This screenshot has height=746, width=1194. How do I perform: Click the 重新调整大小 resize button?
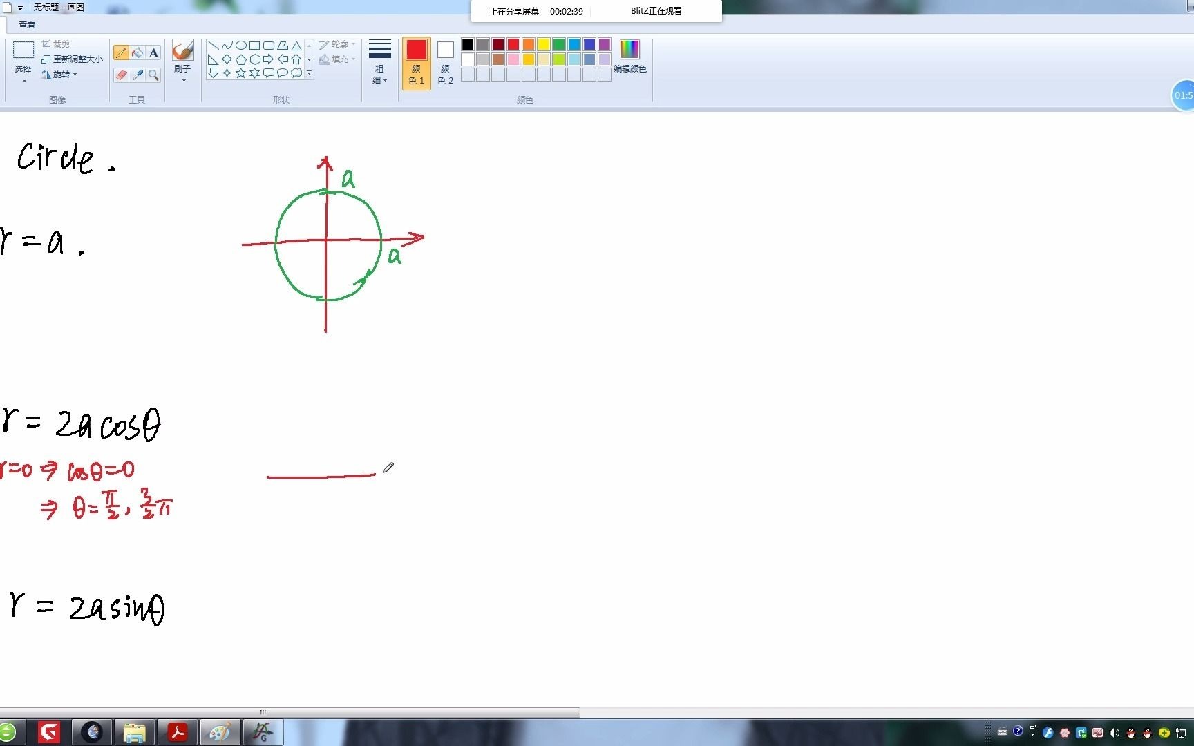71,59
